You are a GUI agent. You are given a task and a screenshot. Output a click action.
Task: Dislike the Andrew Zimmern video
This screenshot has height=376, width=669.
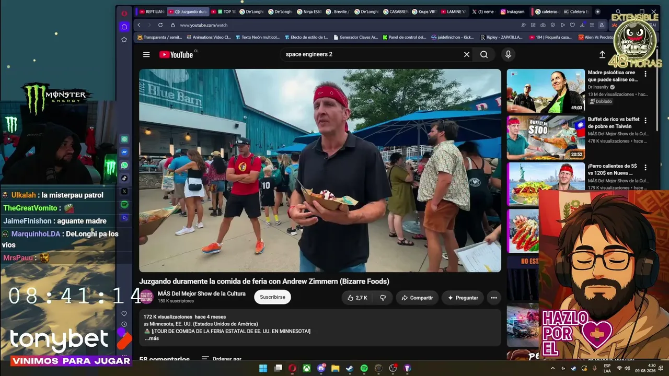click(383, 298)
